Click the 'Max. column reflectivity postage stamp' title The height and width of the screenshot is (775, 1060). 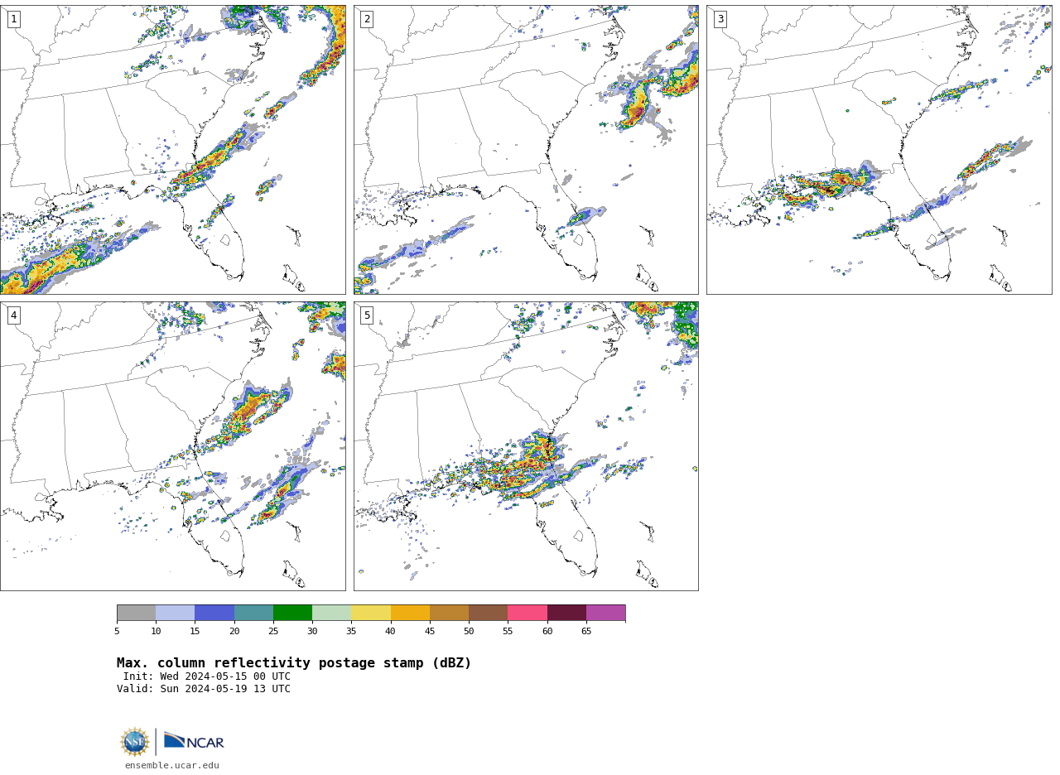(294, 663)
